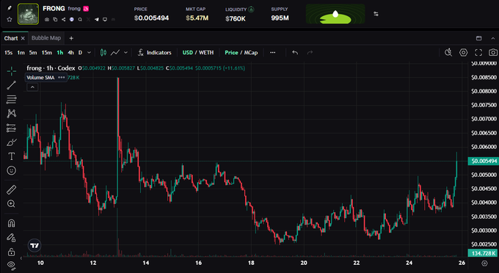Toggle stay in drawing mode pencil-lock
Screen dimensions: 499x273
[11, 237]
